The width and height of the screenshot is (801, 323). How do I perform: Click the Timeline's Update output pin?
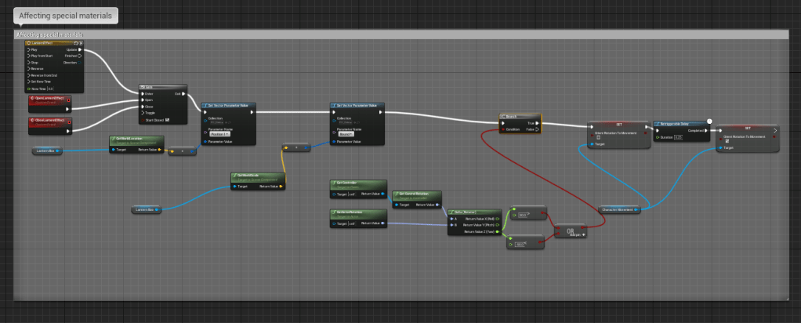pyautogui.click(x=81, y=49)
